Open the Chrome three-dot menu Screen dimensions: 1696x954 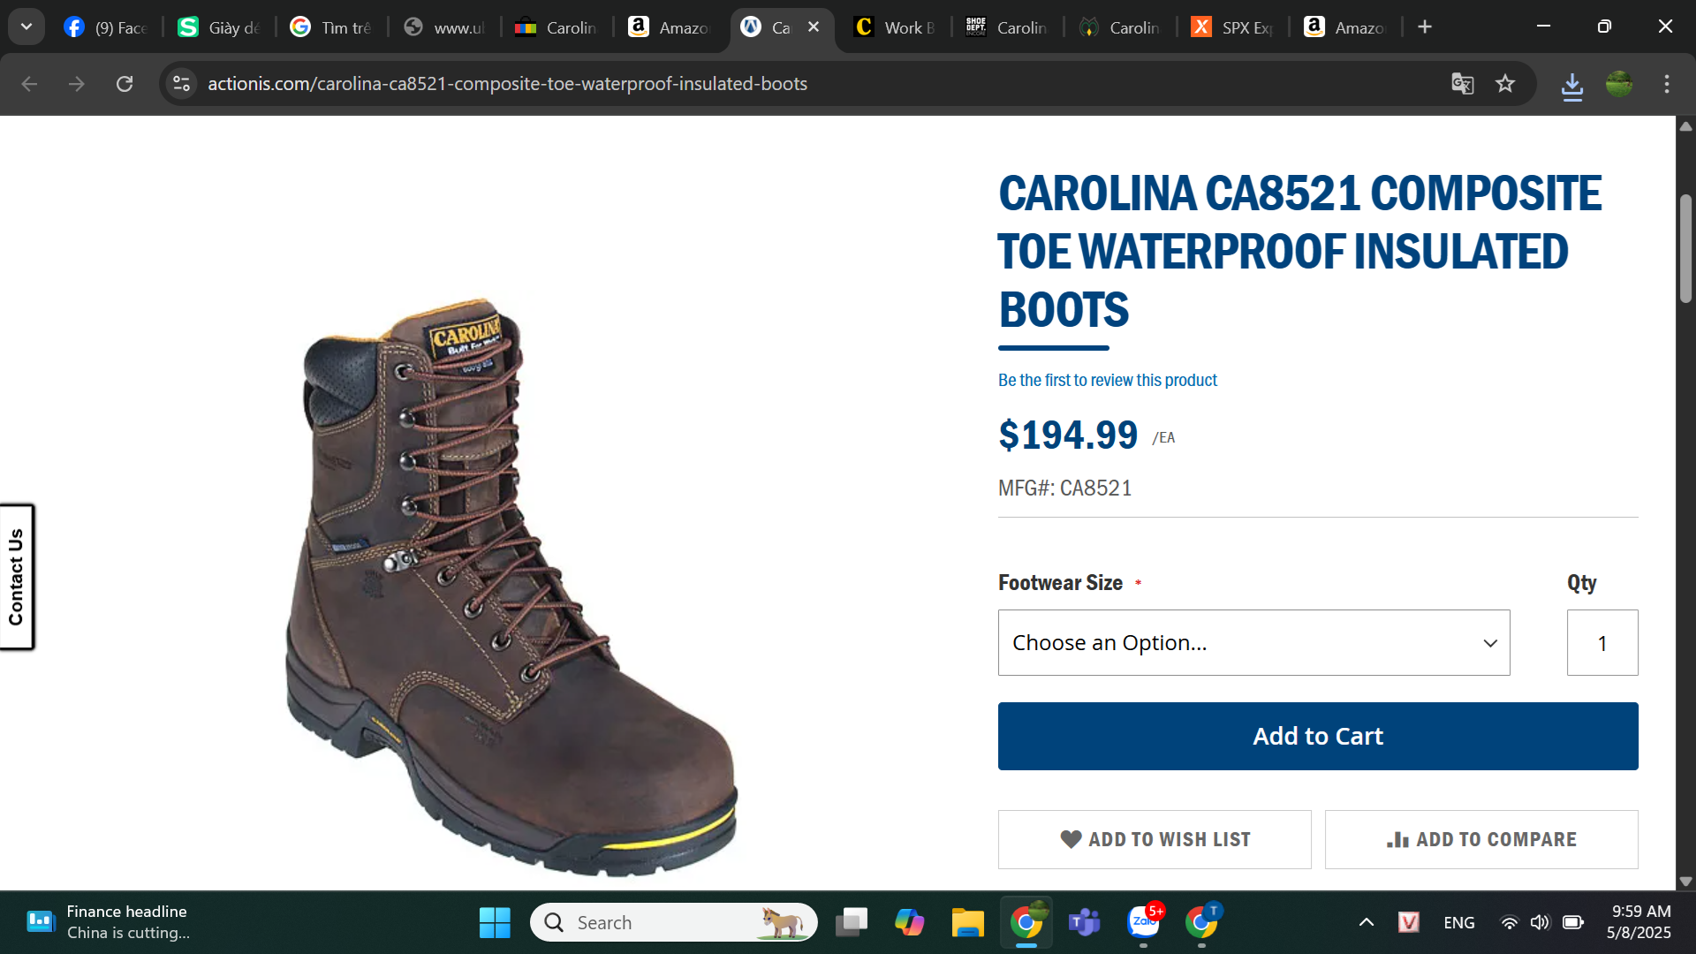[1667, 84]
